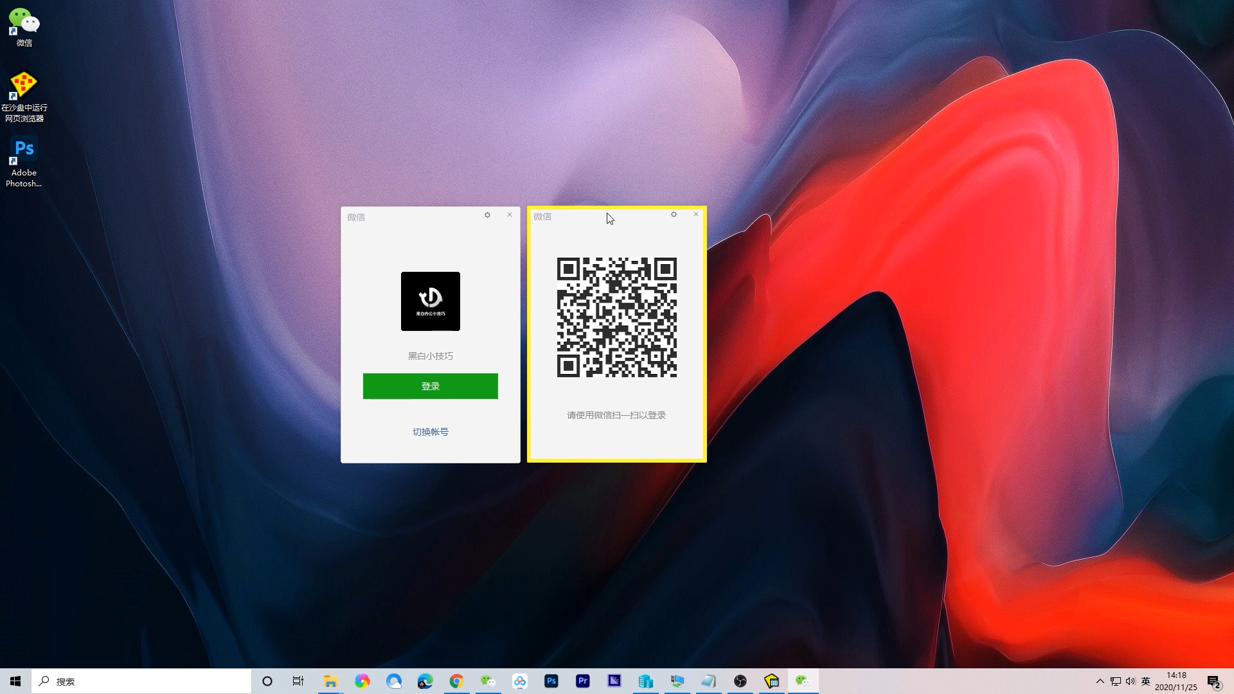Screen dimensions: 1234x694
Task: Click the 黑白小技巧 profile avatar image
Action: (431, 301)
